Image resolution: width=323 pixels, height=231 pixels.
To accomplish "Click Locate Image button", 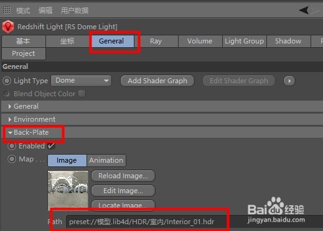I will [x=123, y=205].
